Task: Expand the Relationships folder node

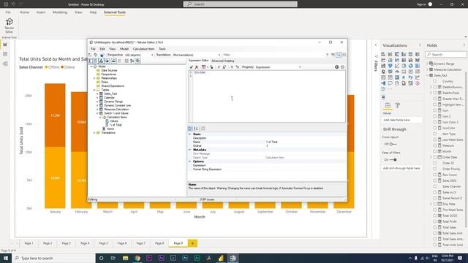Action: click(x=94, y=78)
